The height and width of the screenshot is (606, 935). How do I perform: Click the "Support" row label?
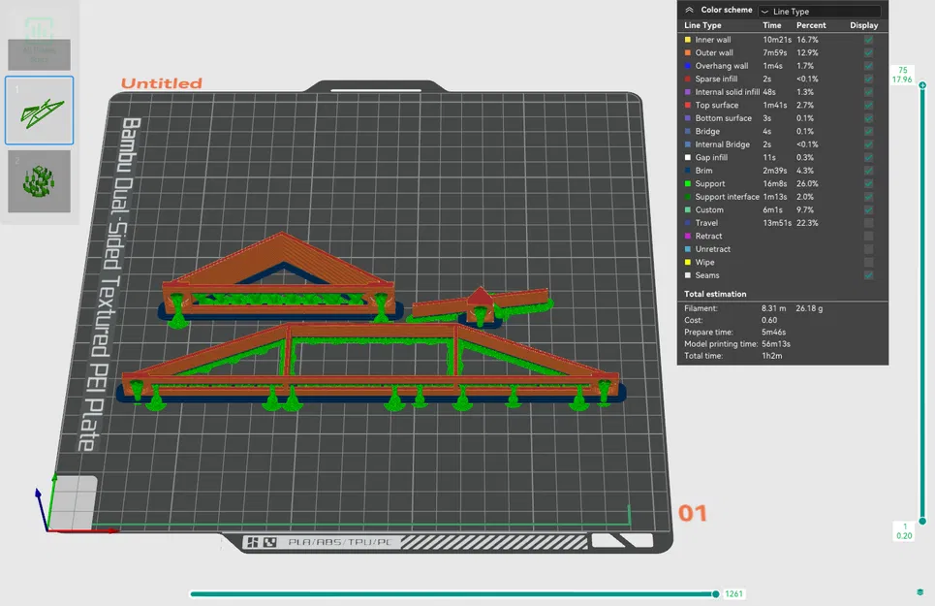[710, 183]
